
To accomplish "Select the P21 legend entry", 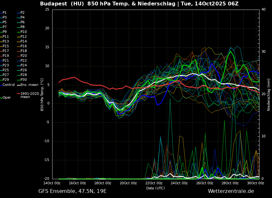I will click(6, 61).
